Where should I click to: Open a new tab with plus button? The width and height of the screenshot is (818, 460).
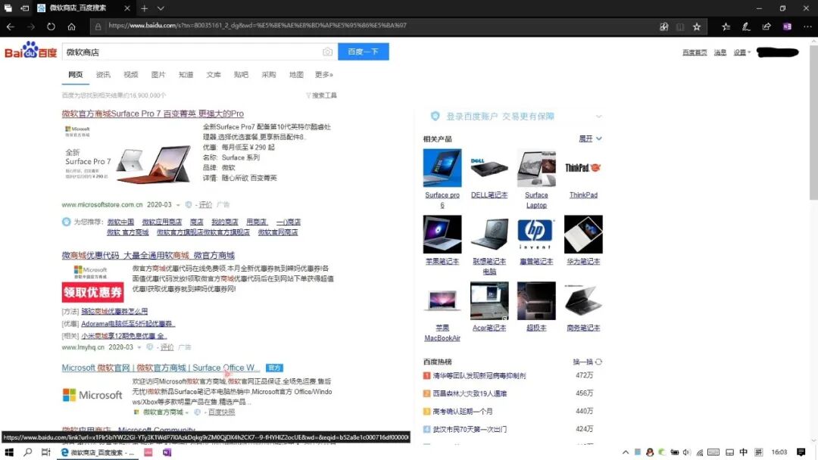coord(145,8)
